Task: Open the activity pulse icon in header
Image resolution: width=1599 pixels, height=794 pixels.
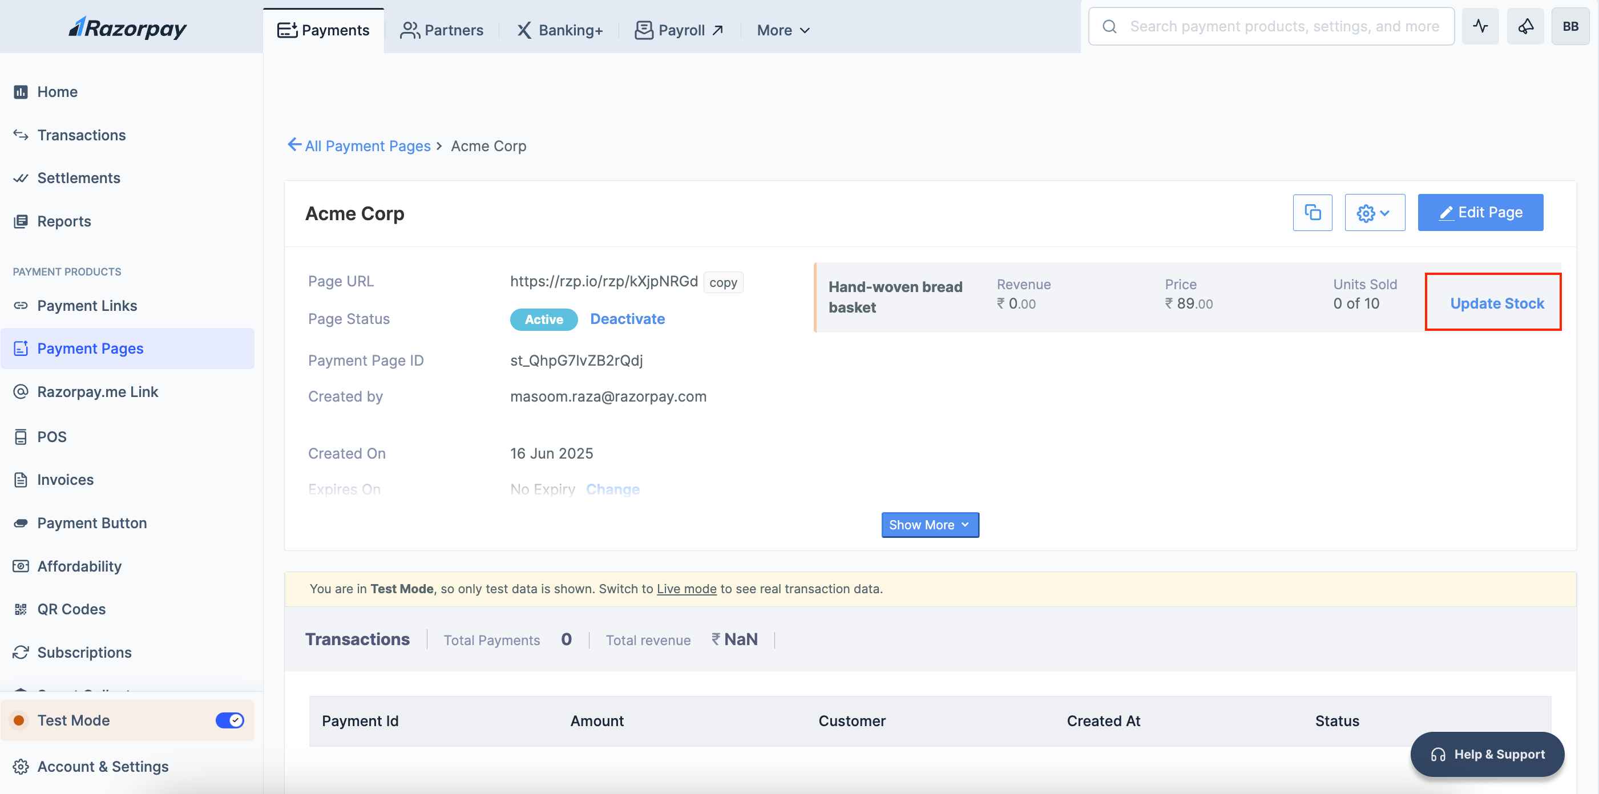Action: click(1480, 26)
